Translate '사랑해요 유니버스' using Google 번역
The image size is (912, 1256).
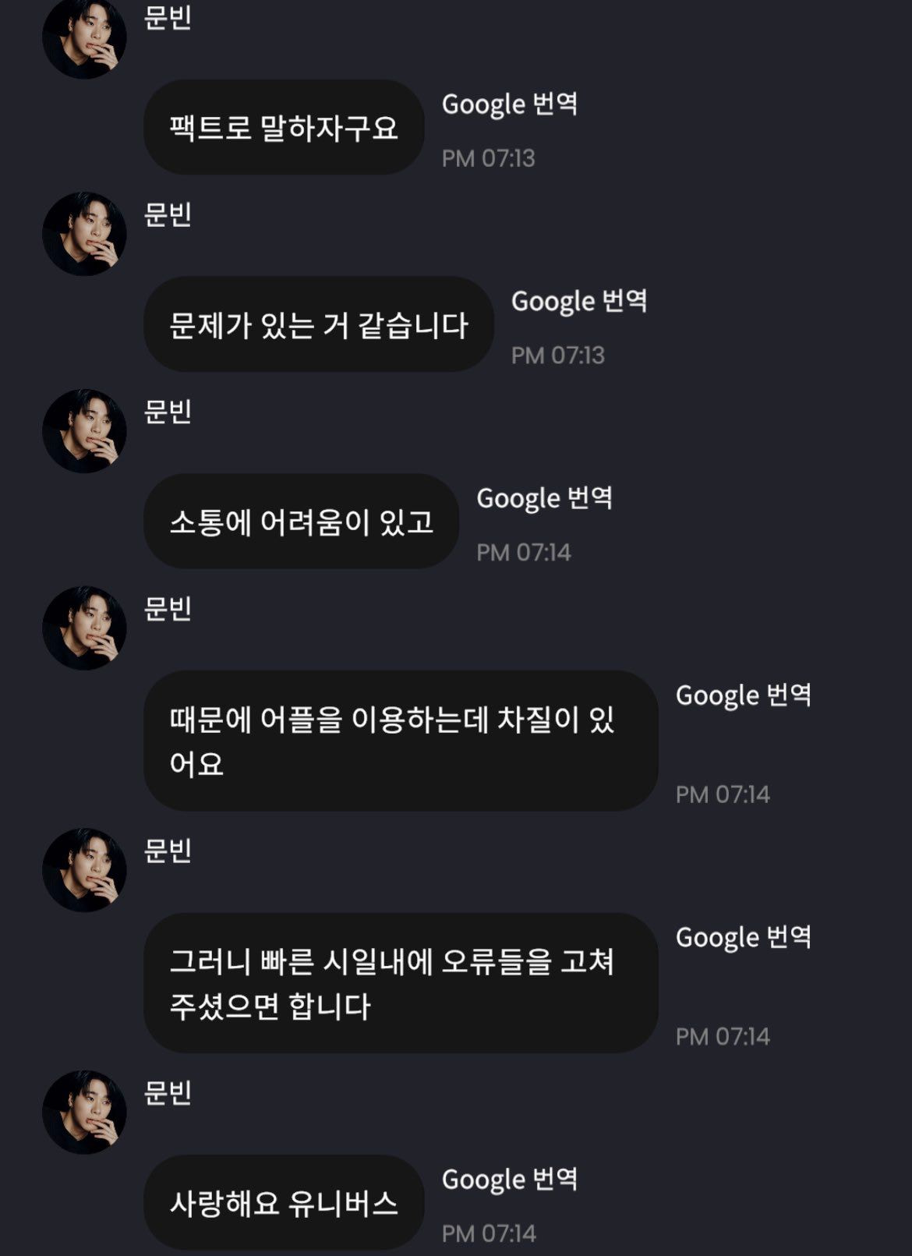pyautogui.click(x=510, y=1180)
